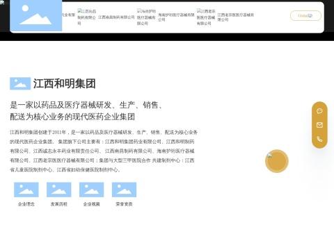
Task: Click broken image for 江西南昌制药有限公司
Action: click(x=86, y=17)
